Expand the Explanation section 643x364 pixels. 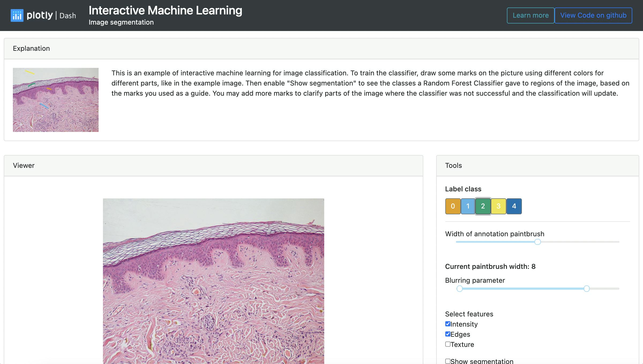31,48
